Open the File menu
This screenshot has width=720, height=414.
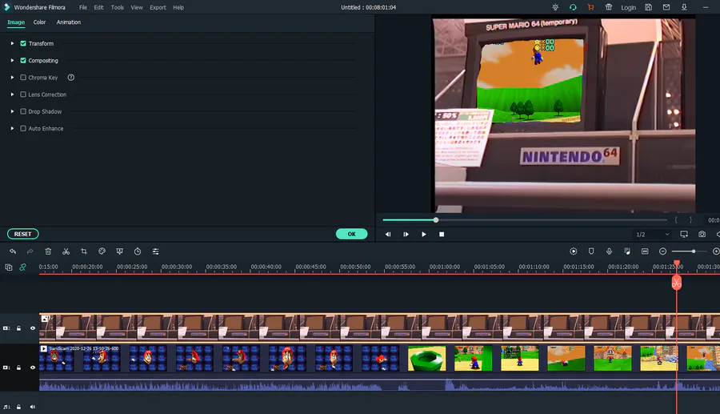83,7
